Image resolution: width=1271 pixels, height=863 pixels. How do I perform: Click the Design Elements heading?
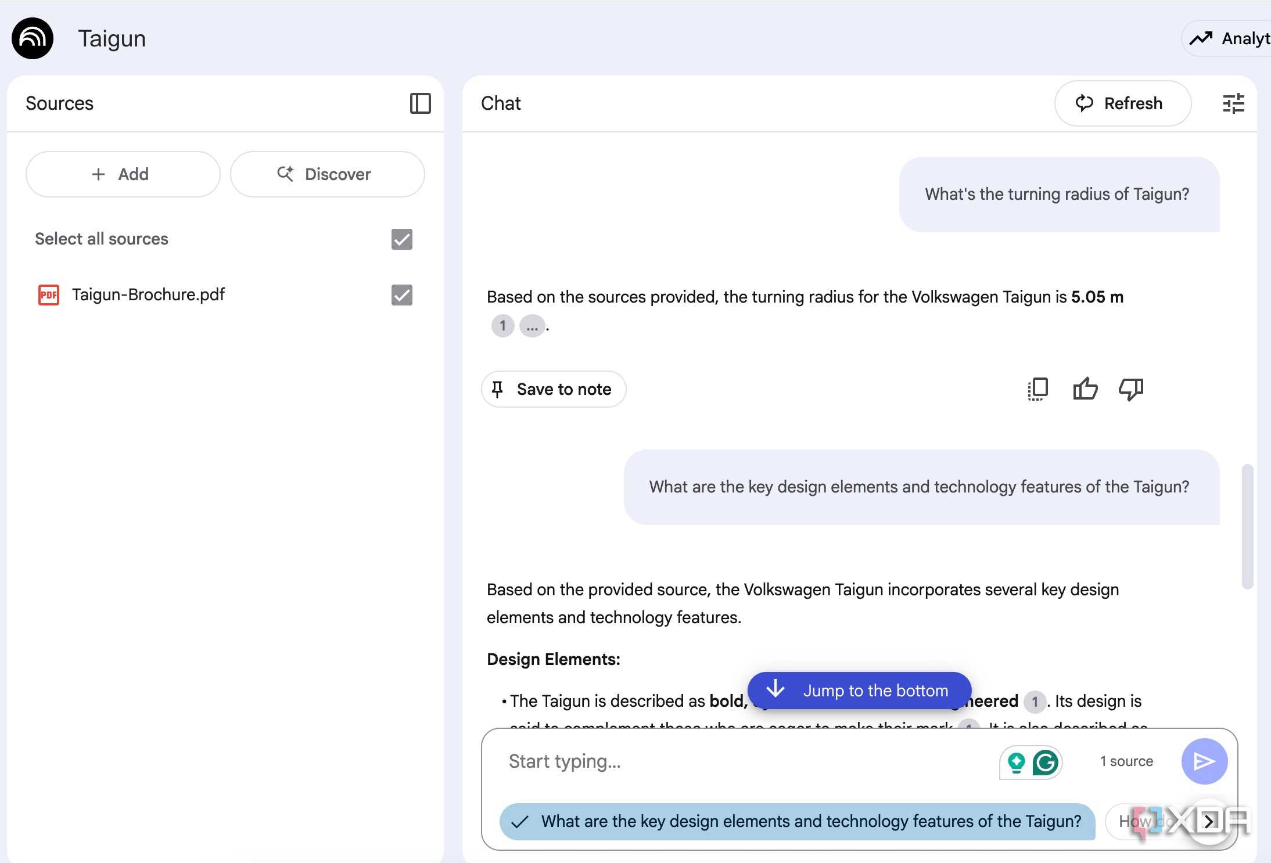pos(554,659)
